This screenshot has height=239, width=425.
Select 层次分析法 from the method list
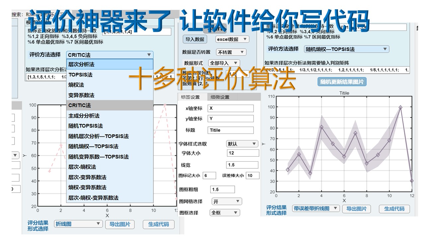pos(110,64)
